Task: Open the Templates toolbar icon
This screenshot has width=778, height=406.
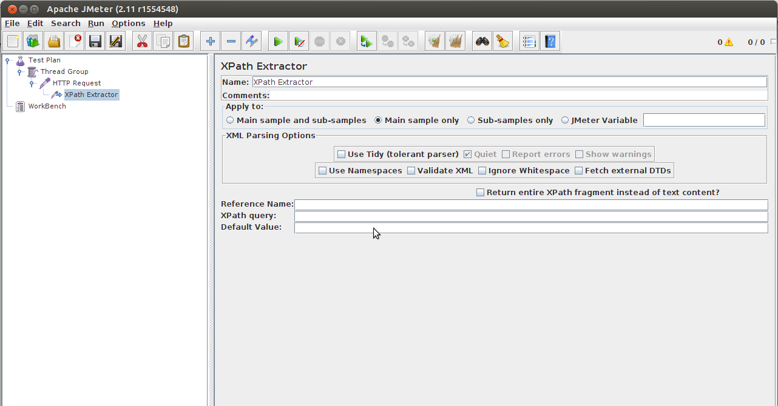Action: coord(33,42)
